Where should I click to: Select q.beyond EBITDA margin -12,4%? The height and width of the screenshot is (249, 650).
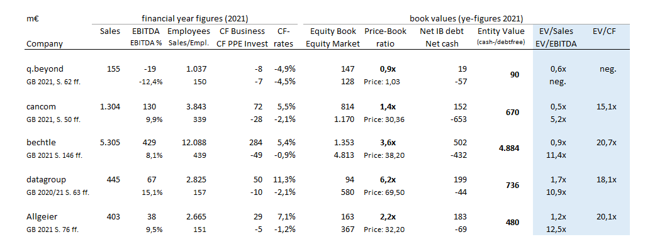pos(151,82)
